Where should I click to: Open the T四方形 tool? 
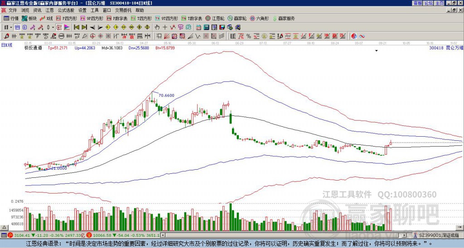coord(141,18)
